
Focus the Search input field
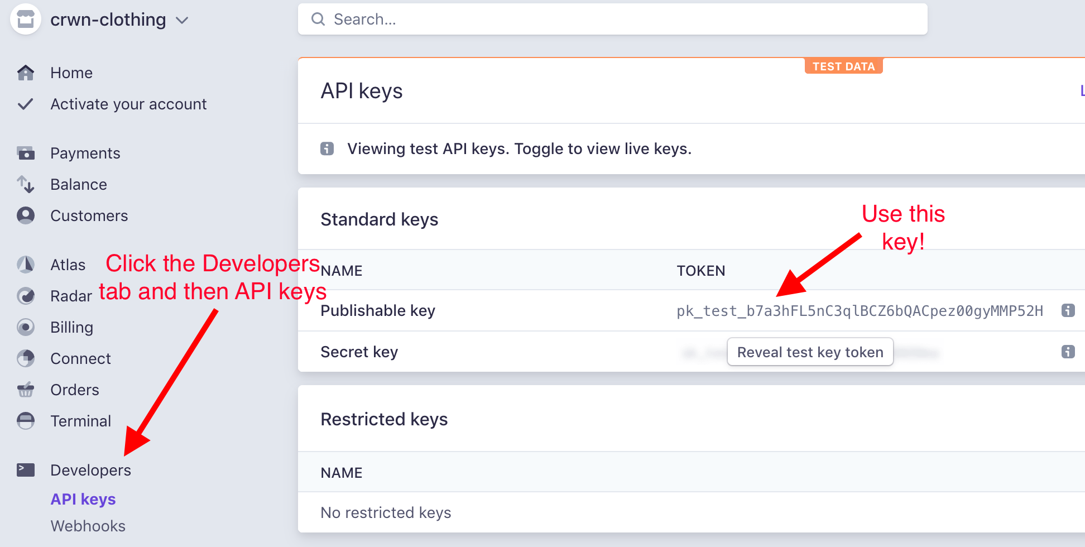(x=613, y=20)
